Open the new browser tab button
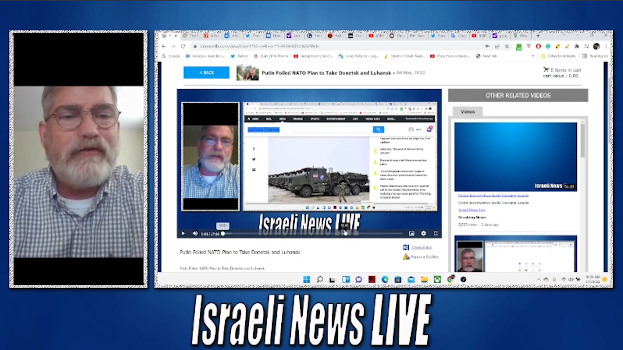 pyautogui.click(x=538, y=35)
